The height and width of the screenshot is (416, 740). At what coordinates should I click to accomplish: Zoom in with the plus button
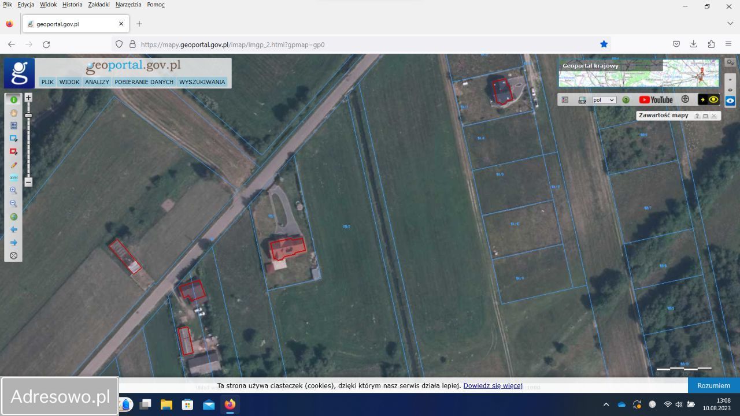28,98
